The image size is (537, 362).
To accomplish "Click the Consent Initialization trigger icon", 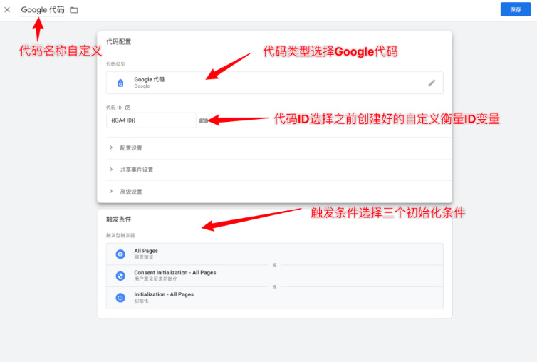I will tap(120, 276).
